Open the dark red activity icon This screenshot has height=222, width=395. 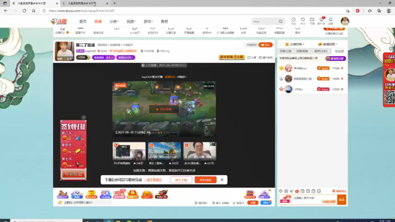[x=162, y=195]
